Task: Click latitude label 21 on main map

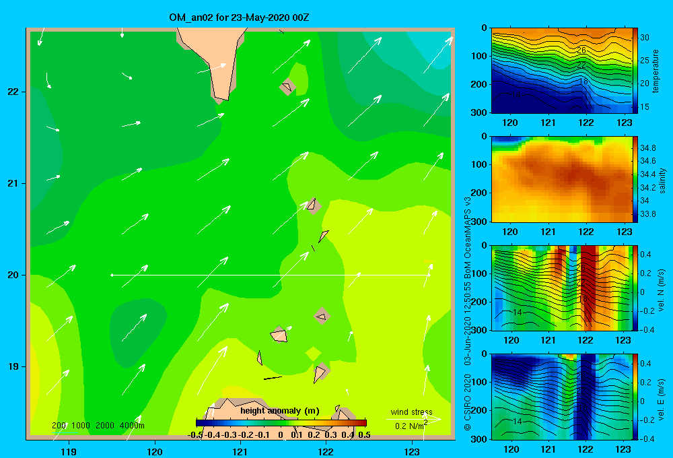Action: (13, 183)
